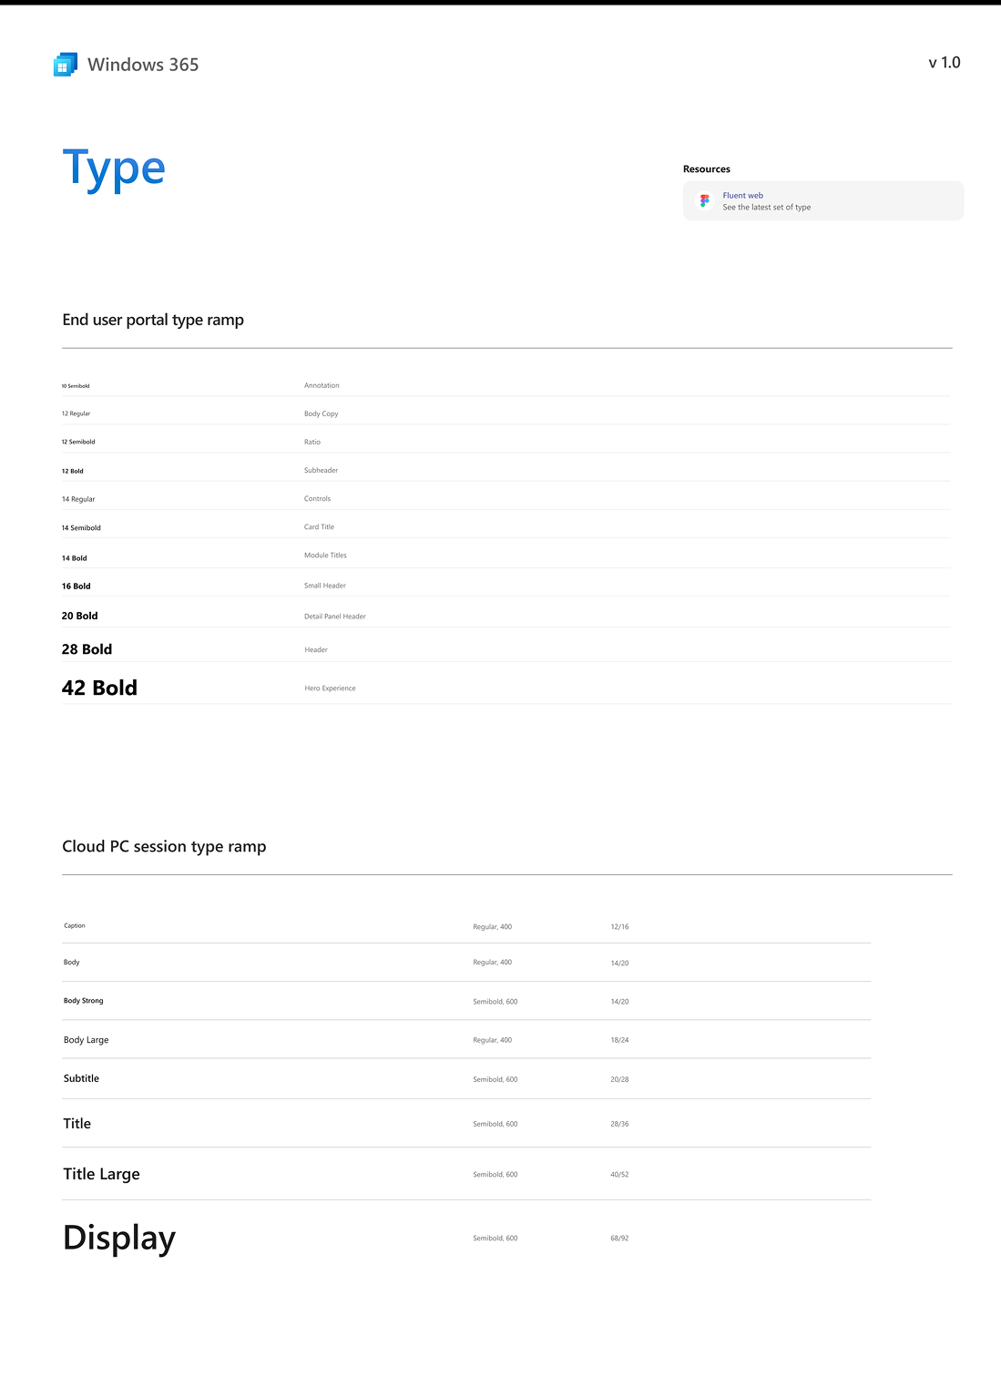Open the Fluent web link

[x=742, y=196]
